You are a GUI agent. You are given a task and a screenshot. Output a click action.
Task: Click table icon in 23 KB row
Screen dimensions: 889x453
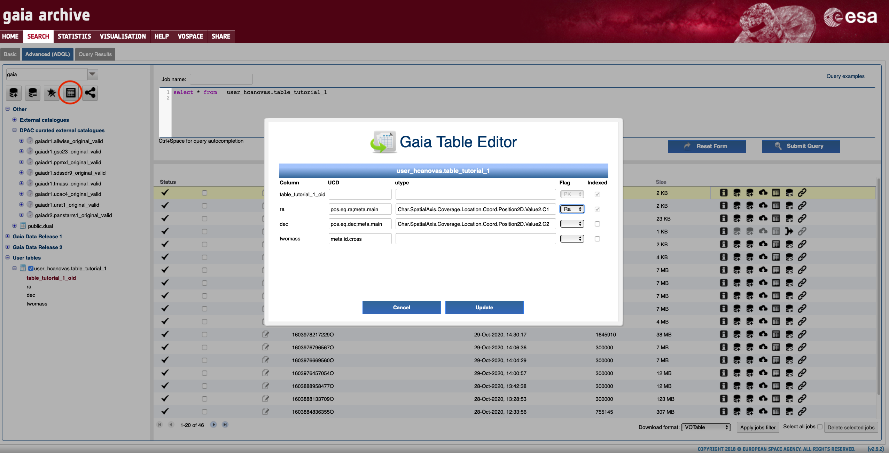tap(776, 218)
